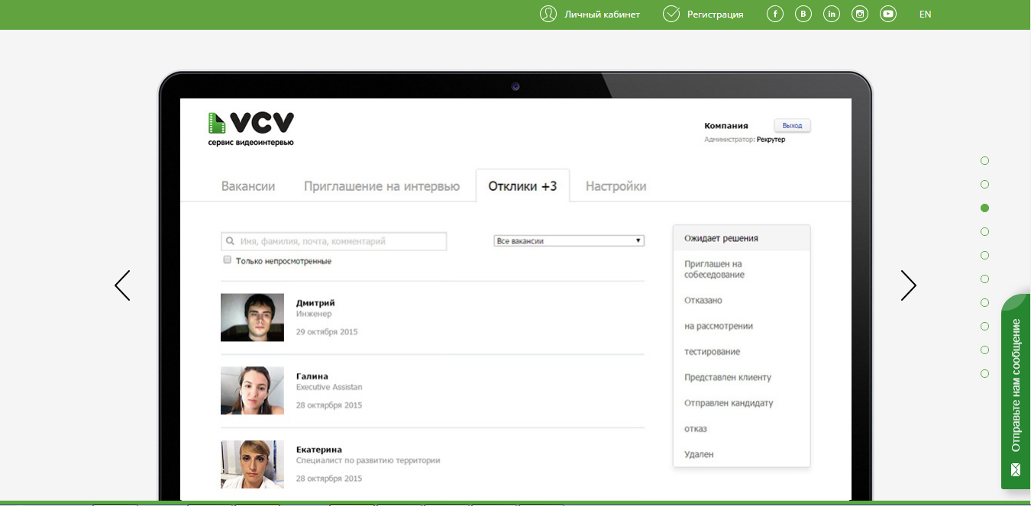Click the VCV film-strip logo

[215, 124]
